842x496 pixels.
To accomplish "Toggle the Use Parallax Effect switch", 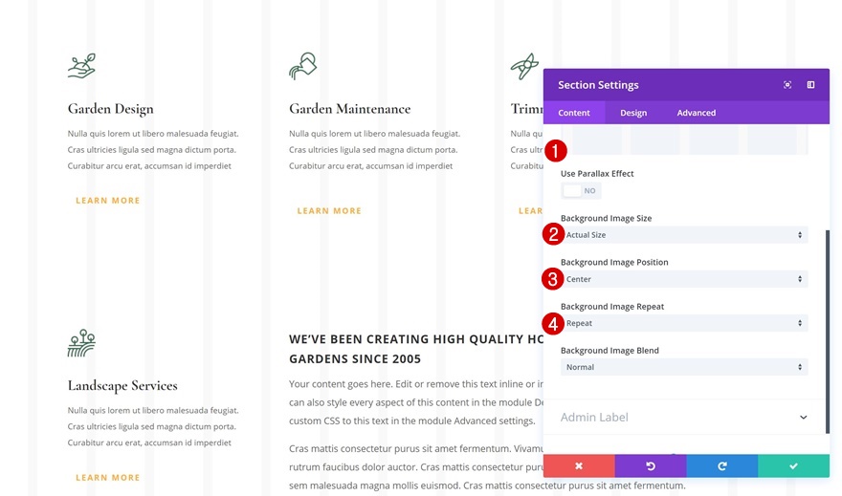I will 581,191.
